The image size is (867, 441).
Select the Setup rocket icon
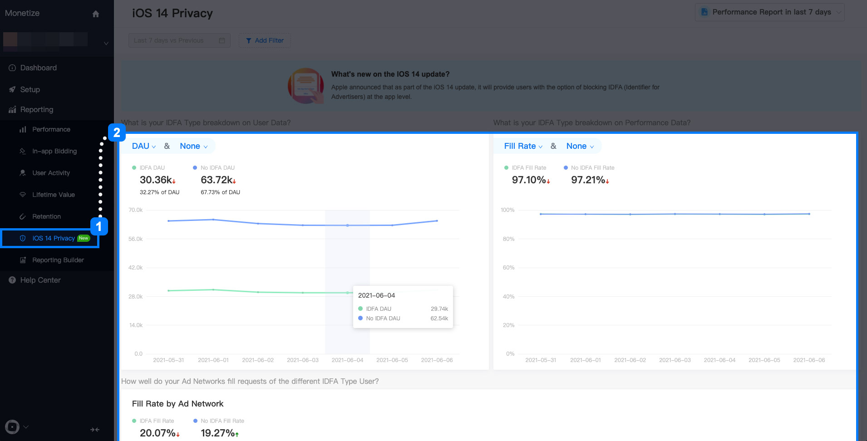click(12, 89)
